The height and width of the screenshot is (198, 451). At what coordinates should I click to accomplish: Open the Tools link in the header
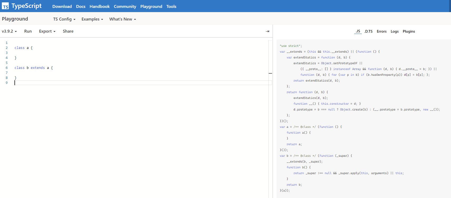[171, 6]
